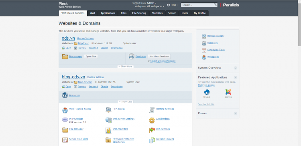Image resolution: width=301 pixels, height=146 pixels.
Task: Click the Wordpress text link
Action: (x=74, y=95)
